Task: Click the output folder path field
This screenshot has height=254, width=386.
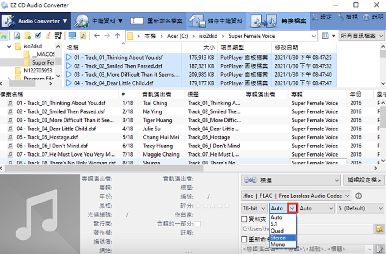Action: point(308,228)
